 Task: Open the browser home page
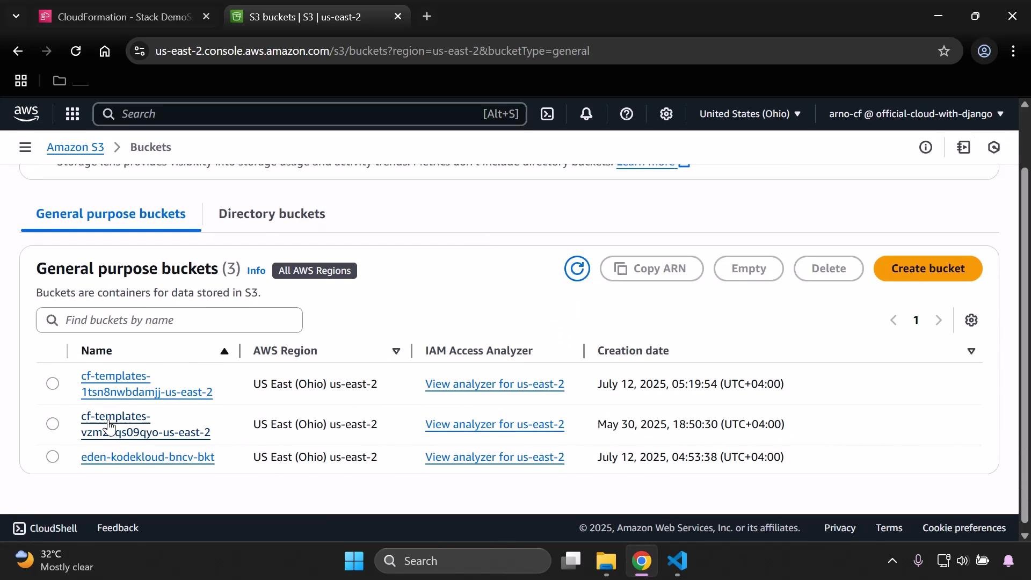105,51
